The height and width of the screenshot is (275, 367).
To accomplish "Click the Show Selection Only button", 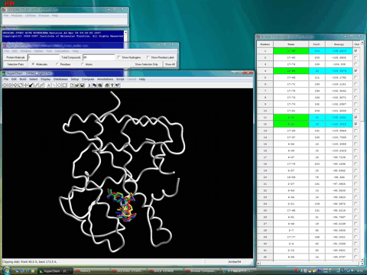I will 147,64.
